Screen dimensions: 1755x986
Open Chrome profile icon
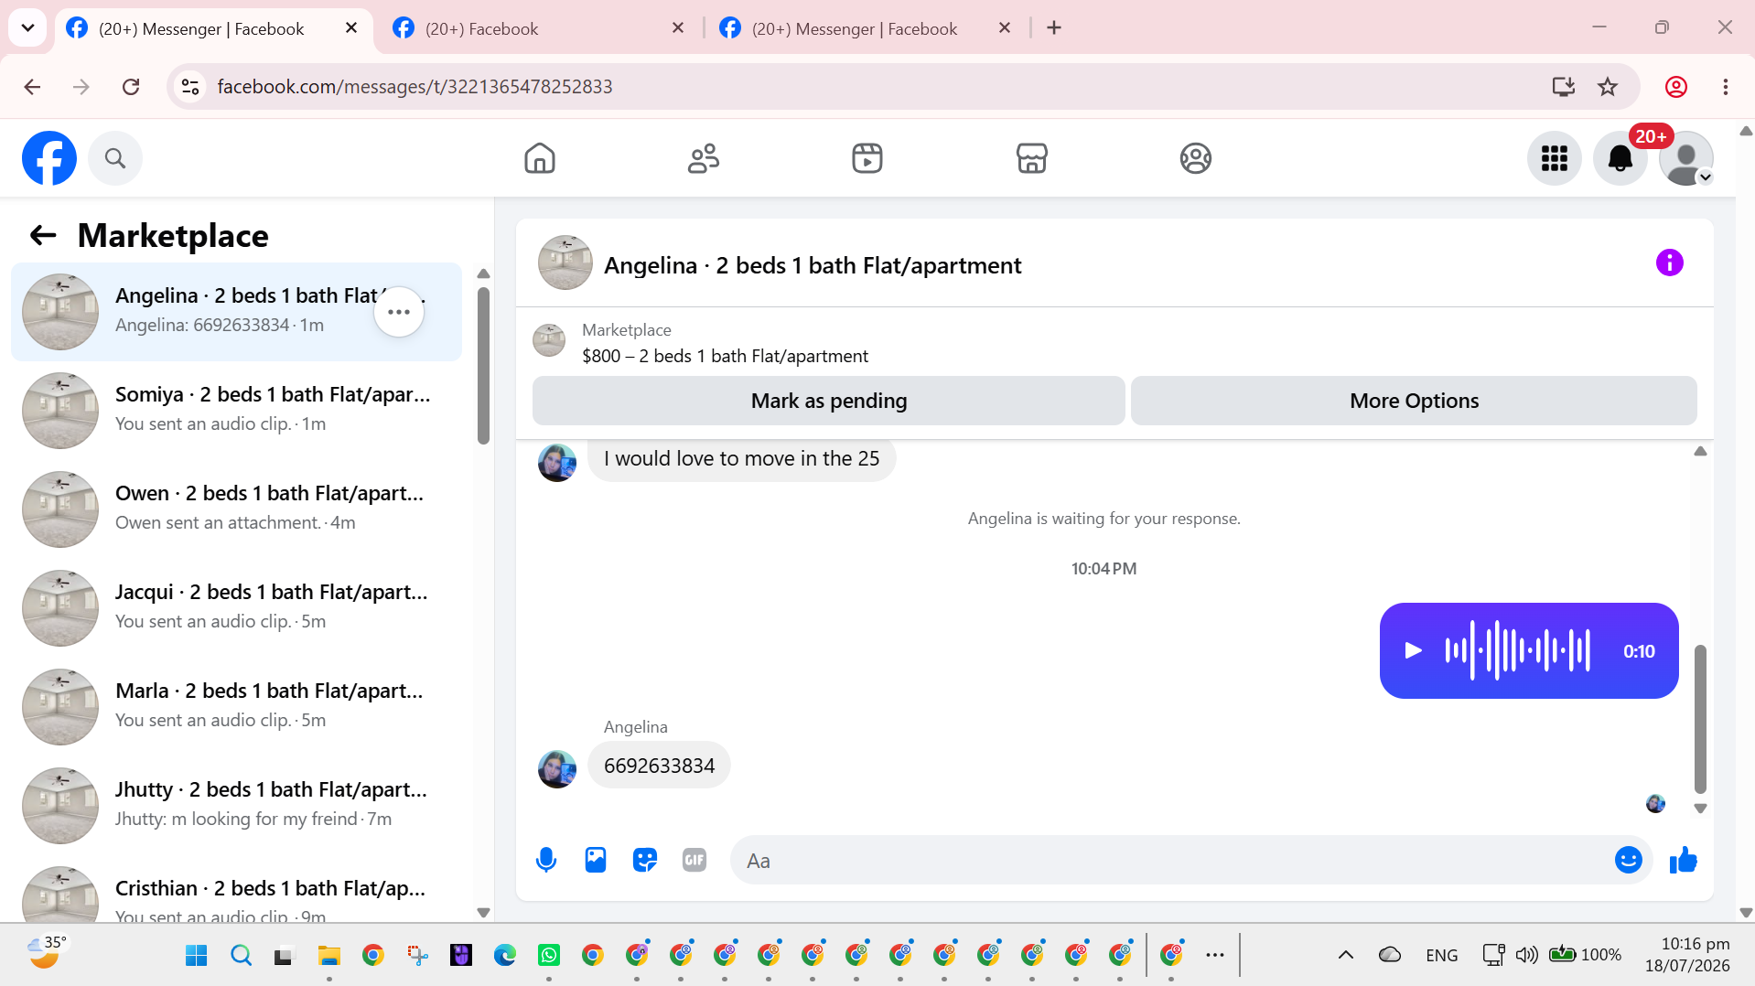(1676, 87)
